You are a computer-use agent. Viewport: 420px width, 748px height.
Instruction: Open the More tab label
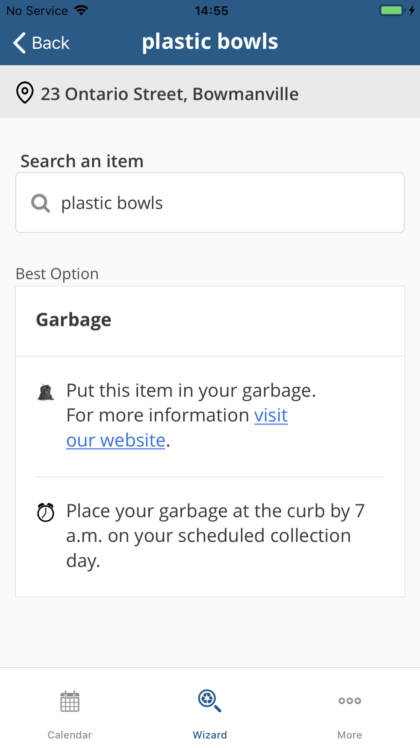[x=349, y=735]
